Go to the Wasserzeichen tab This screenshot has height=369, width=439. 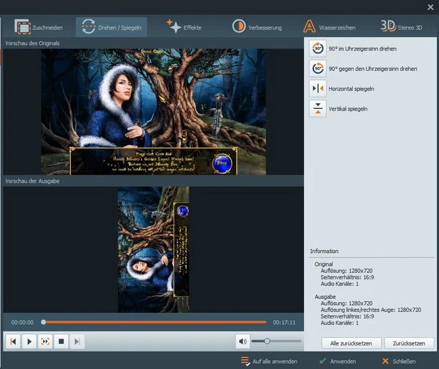pyautogui.click(x=330, y=27)
